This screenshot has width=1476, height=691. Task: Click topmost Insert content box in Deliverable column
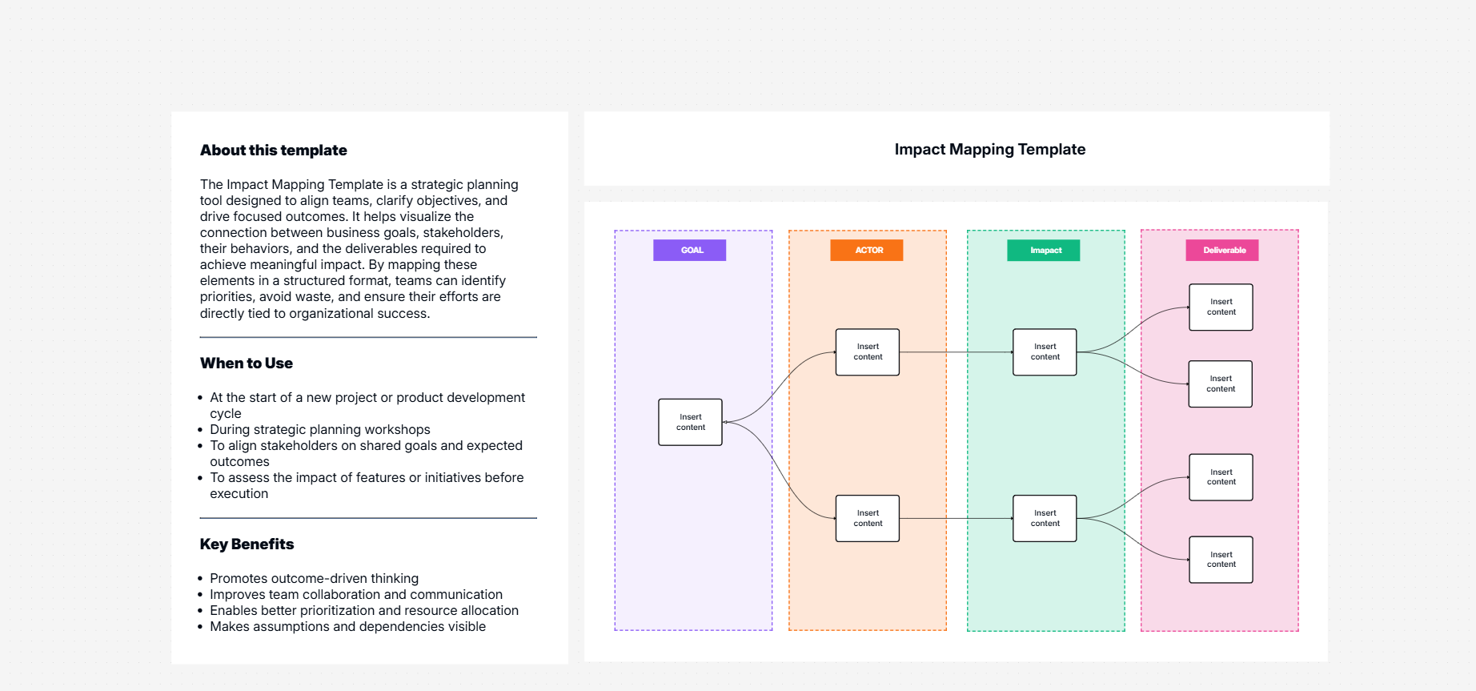point(1221,307)
